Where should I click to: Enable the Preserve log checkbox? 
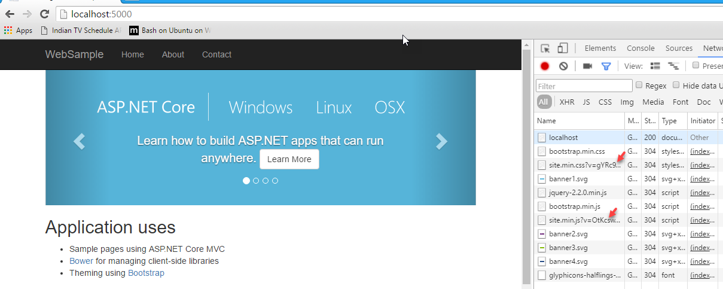tap(695, 66)
